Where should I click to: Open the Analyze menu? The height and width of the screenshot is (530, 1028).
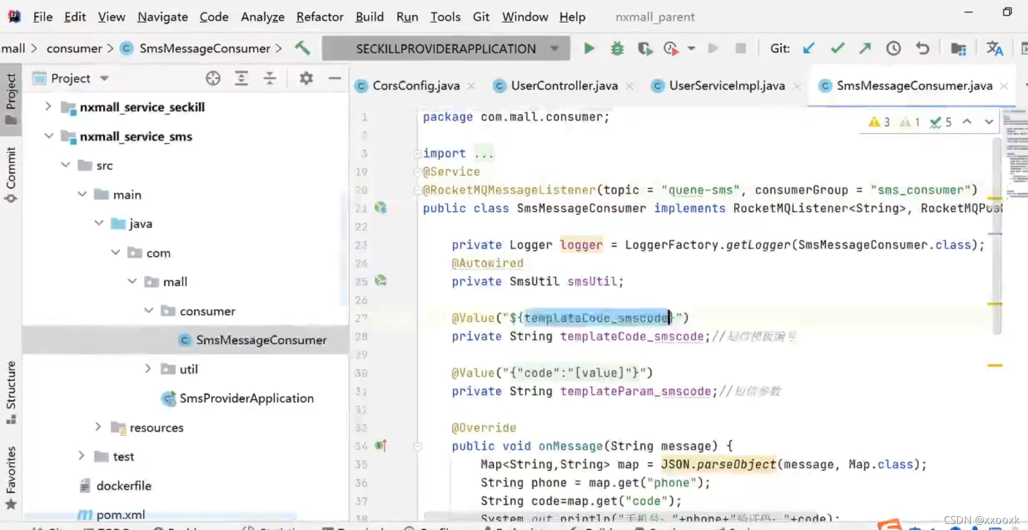point(263,17)
